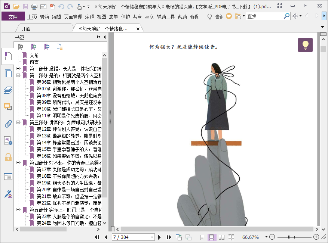Open the 视图 ribbon tab
The height and width of the screenshot is (243, 328).
point(101,17)
